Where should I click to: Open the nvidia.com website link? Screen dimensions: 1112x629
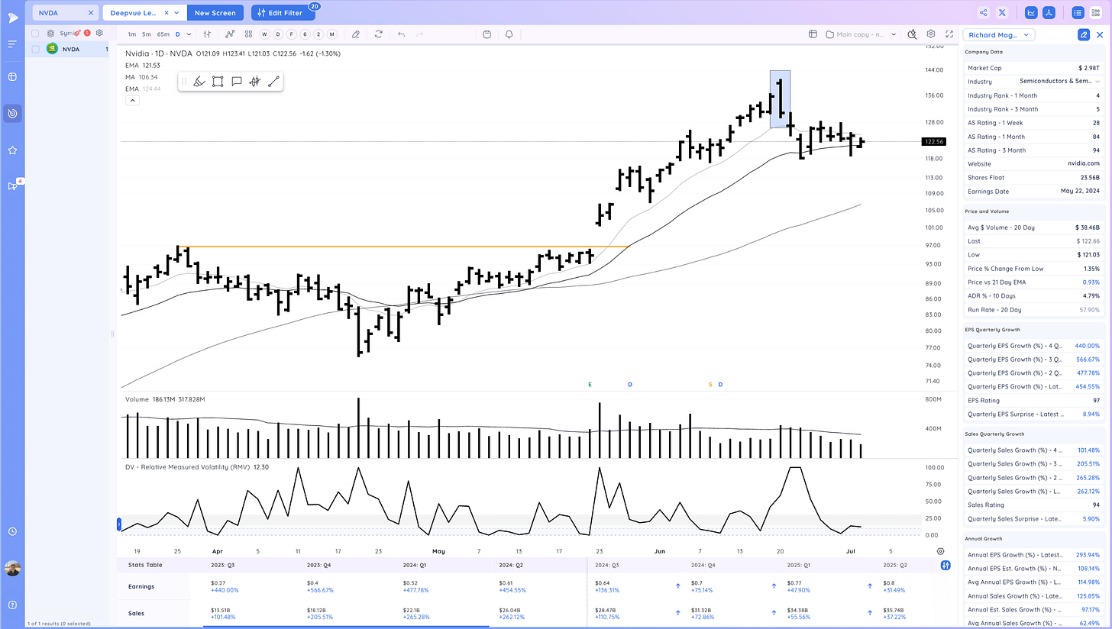[1085, 163]
